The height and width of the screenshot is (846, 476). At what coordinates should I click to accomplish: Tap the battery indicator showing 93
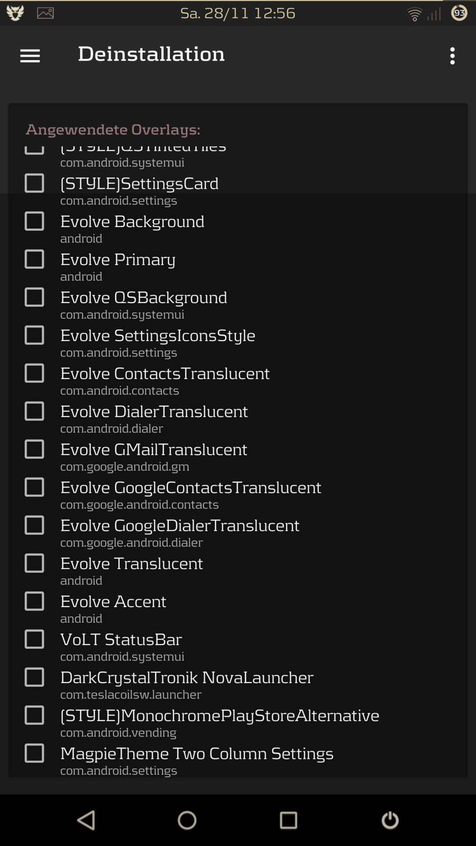click(x=459, y=13)
